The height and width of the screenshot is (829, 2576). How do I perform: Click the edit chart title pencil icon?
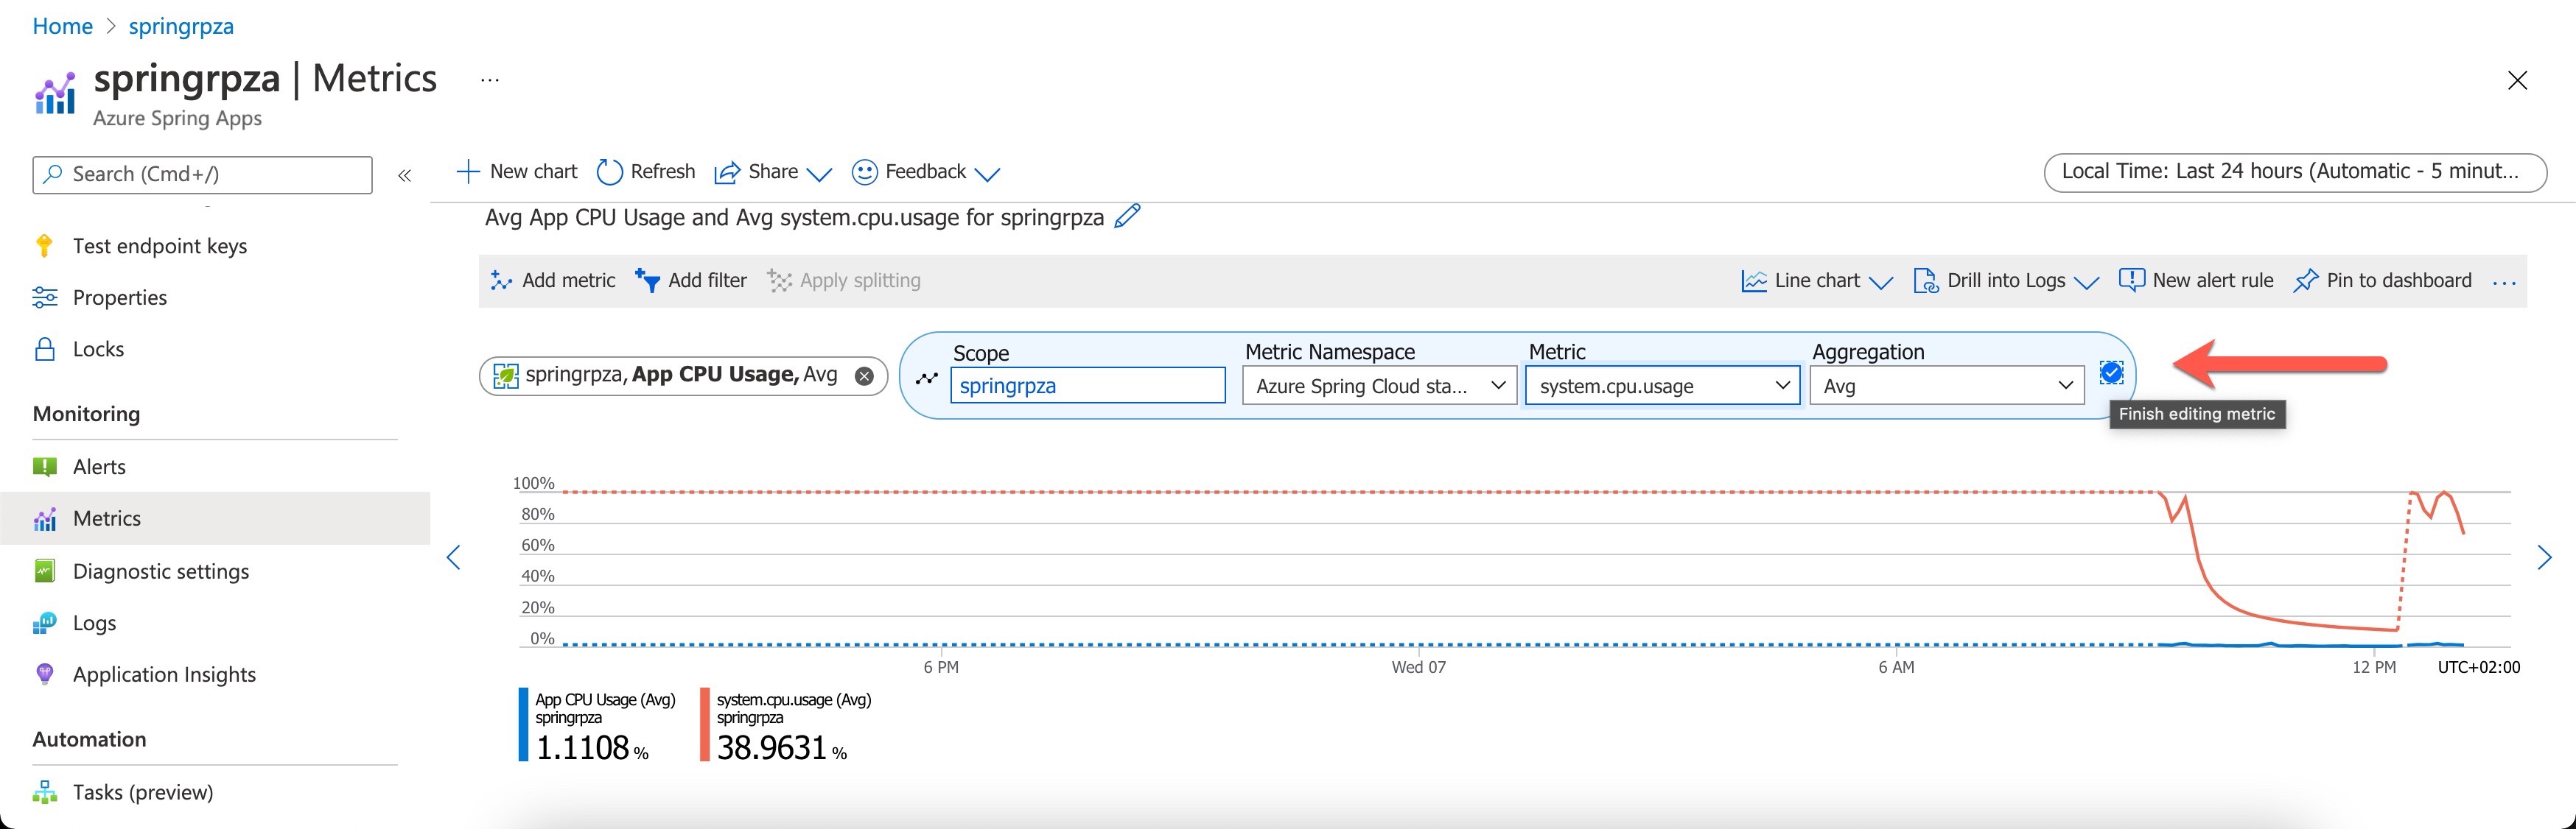1127,216
